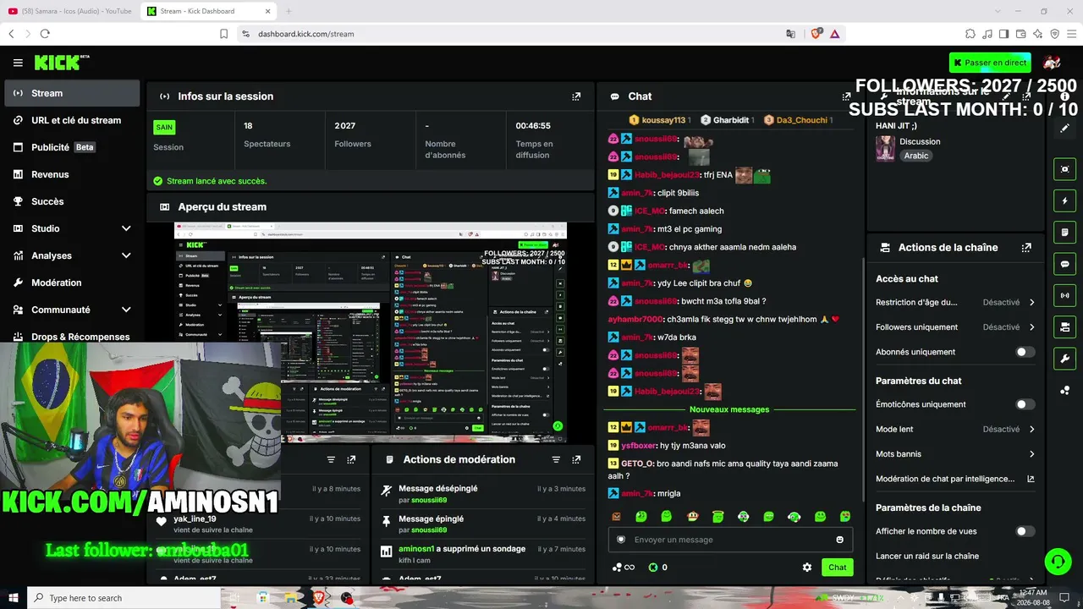Open Publicité Beta in the sidebar
This screenshot has width=1083, height=609.
pyautogui.click(x=72, y=147)
